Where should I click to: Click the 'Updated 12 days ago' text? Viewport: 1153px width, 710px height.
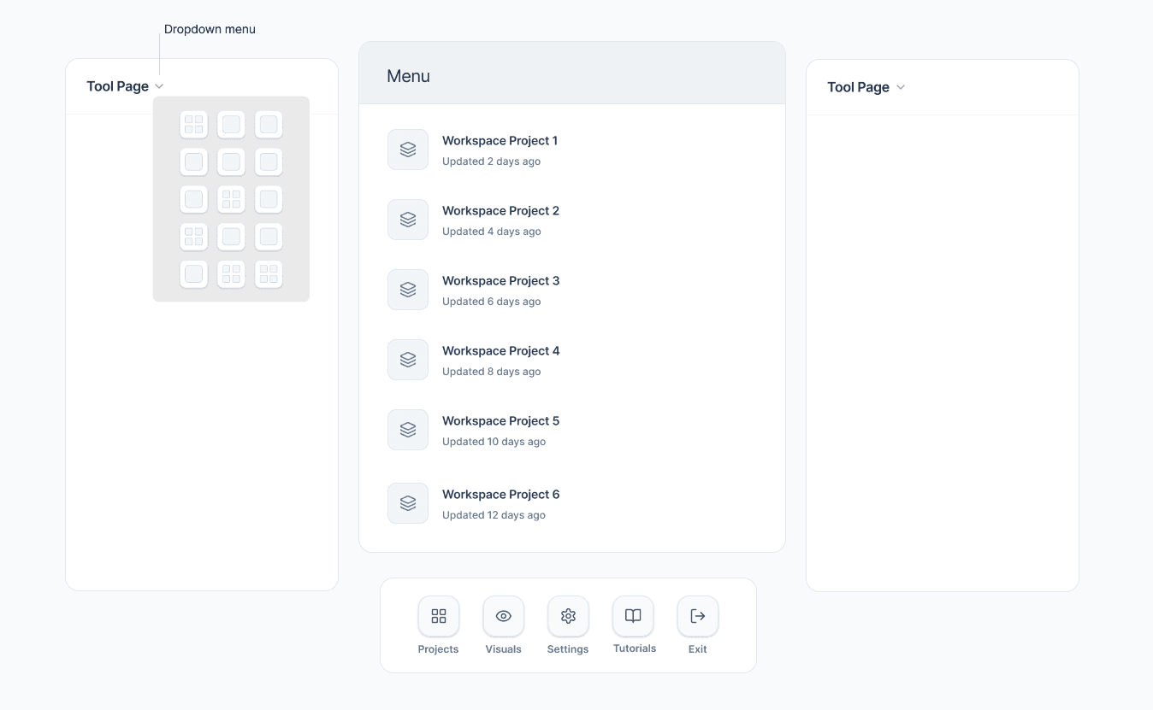[x=494, y=515]
